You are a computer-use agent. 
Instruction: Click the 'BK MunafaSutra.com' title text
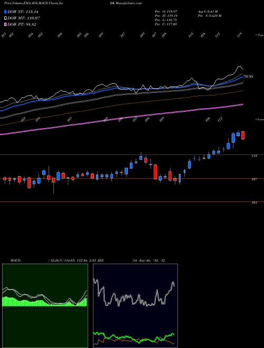point(127,3)
